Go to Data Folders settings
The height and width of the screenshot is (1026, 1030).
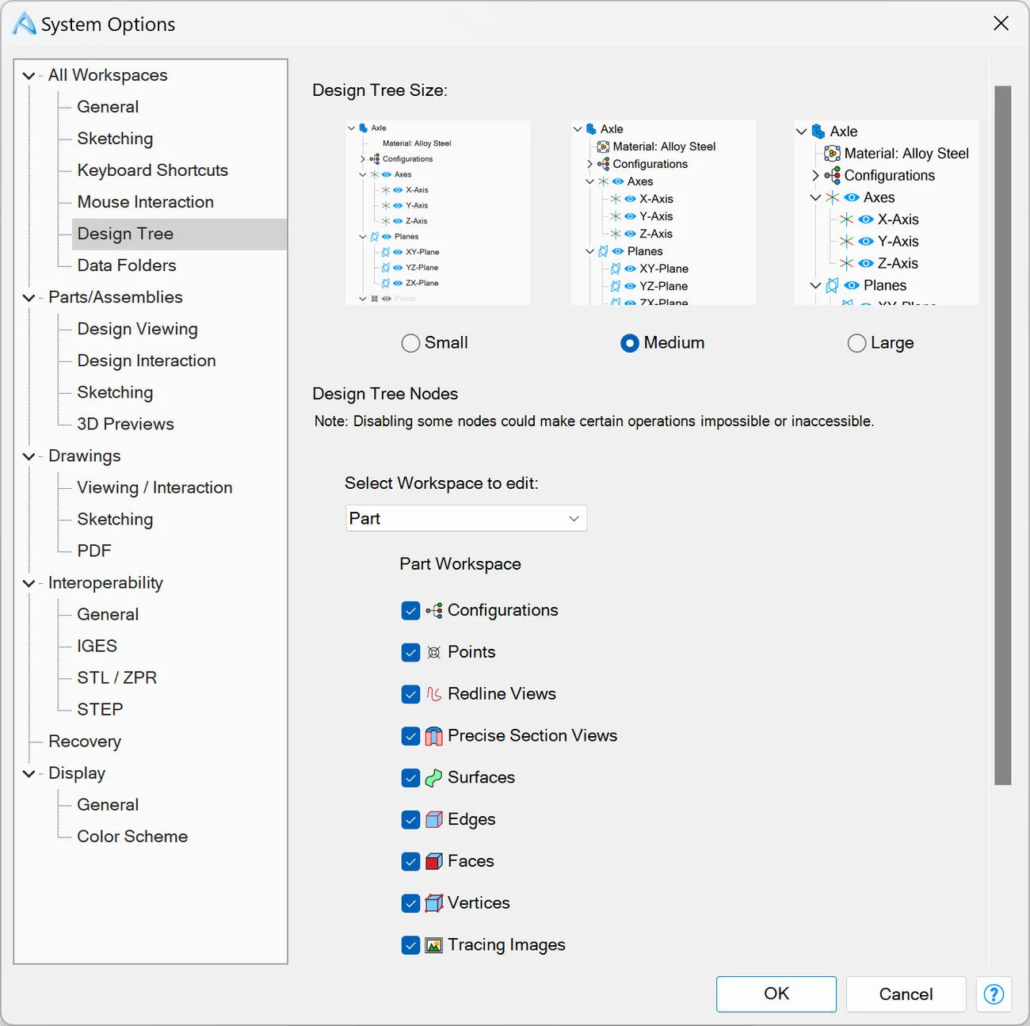[127, 265]
